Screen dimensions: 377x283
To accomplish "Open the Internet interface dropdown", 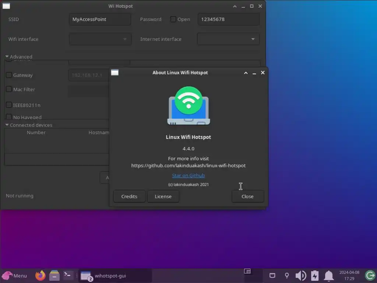I will 228,39.
